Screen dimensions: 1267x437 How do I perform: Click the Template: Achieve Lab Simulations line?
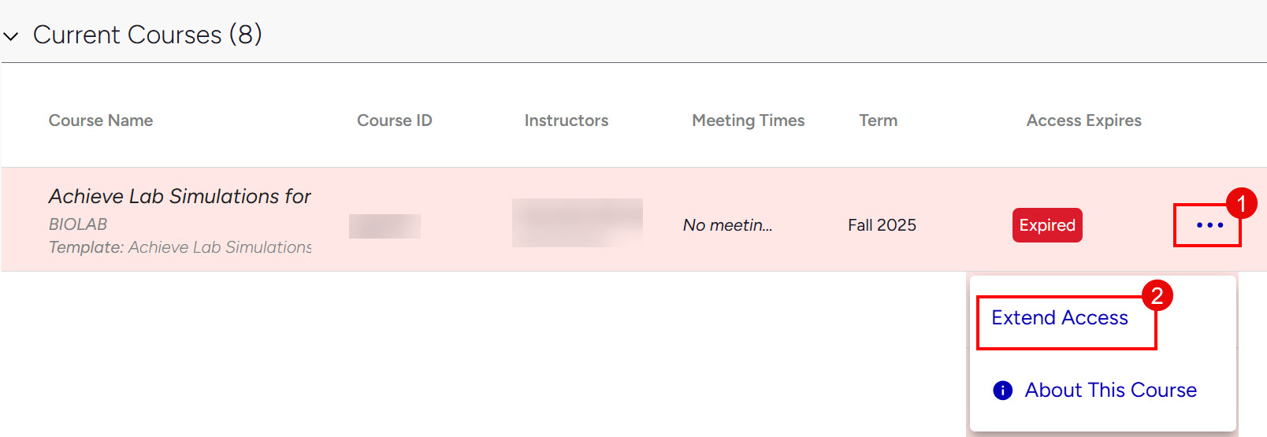tap(180, 247)
